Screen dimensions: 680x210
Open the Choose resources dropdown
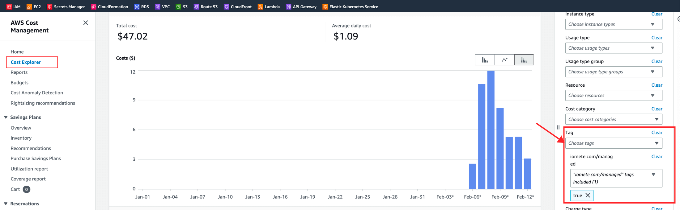pos(614,96)
